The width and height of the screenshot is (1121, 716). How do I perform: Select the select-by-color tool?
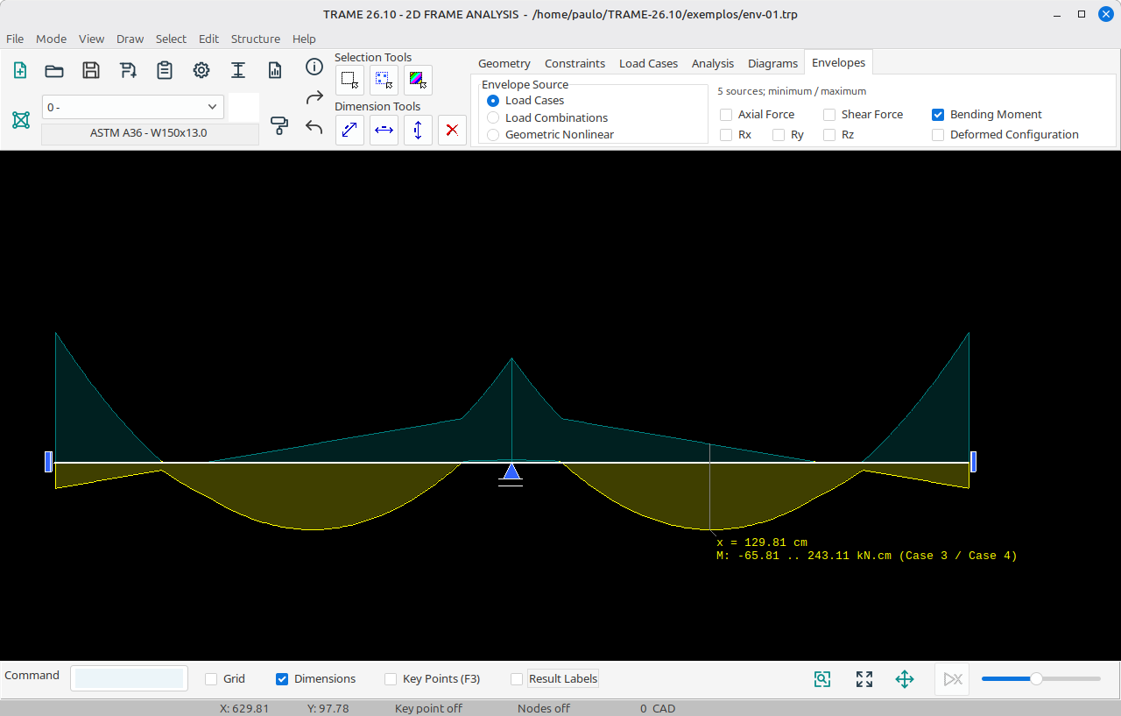click(418, 81)
